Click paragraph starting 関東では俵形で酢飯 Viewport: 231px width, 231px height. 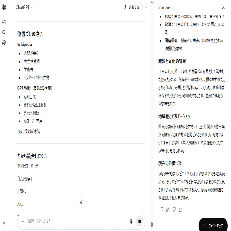pos(191,139)
